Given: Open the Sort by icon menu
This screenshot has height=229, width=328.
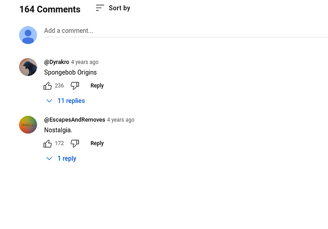Looking at the screenshot, I should coord(100,8).
